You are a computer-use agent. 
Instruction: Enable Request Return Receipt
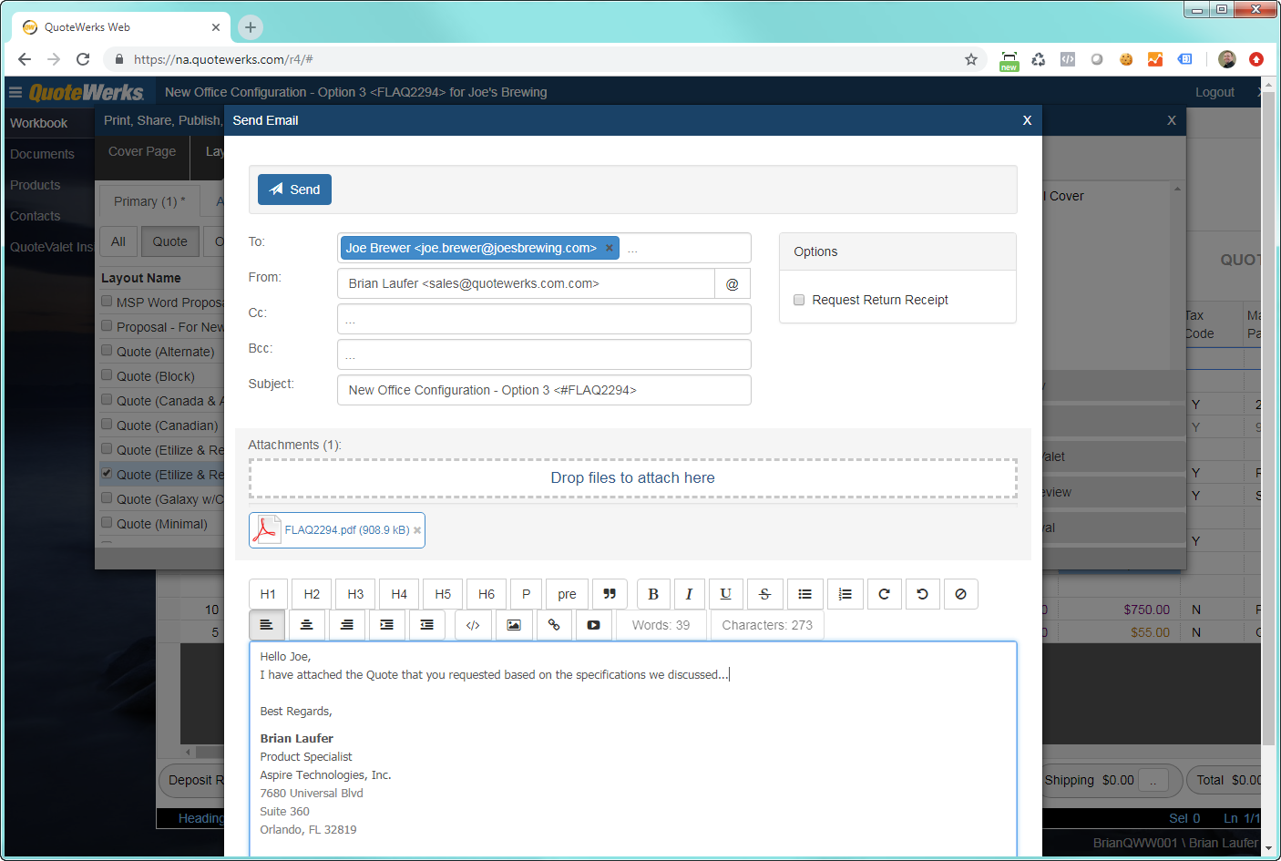(x=799, y=300)
